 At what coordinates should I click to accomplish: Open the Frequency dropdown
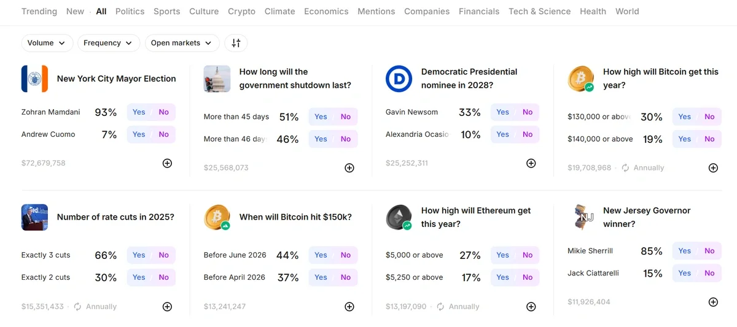(107, 43)
